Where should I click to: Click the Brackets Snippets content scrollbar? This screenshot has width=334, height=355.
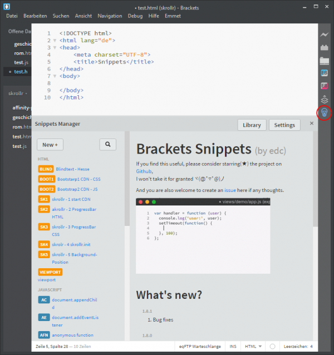315,179
